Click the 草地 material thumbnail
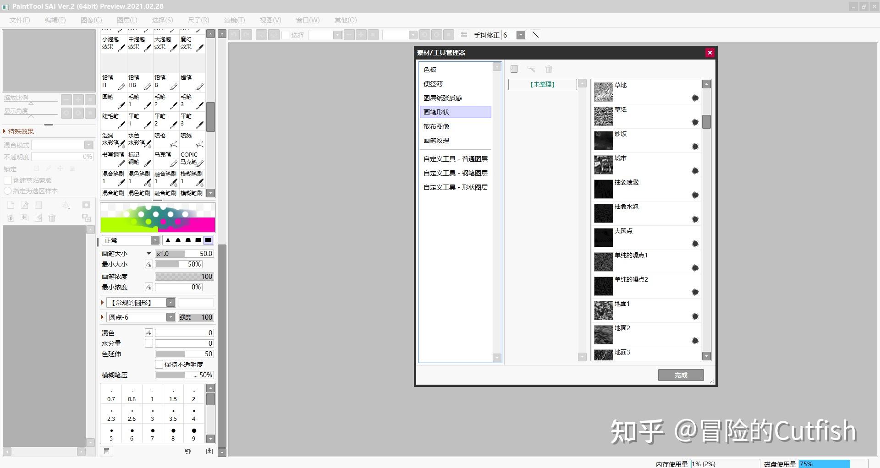The image size is (880, 468). (x=603, y=92)
